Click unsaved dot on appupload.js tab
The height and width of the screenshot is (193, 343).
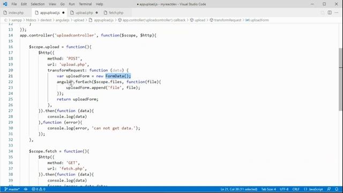point(63,13)
